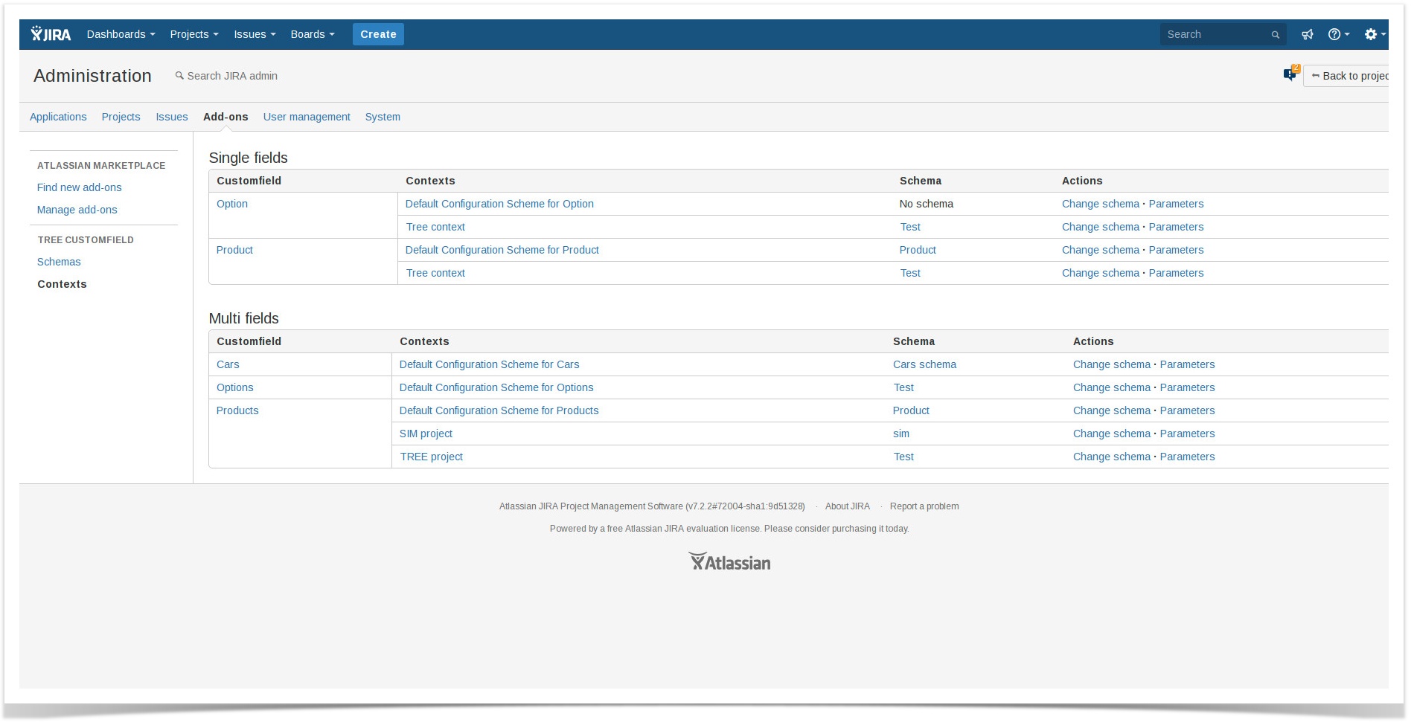Open Parameters for Default Option scheme

tap(1176, 204)
